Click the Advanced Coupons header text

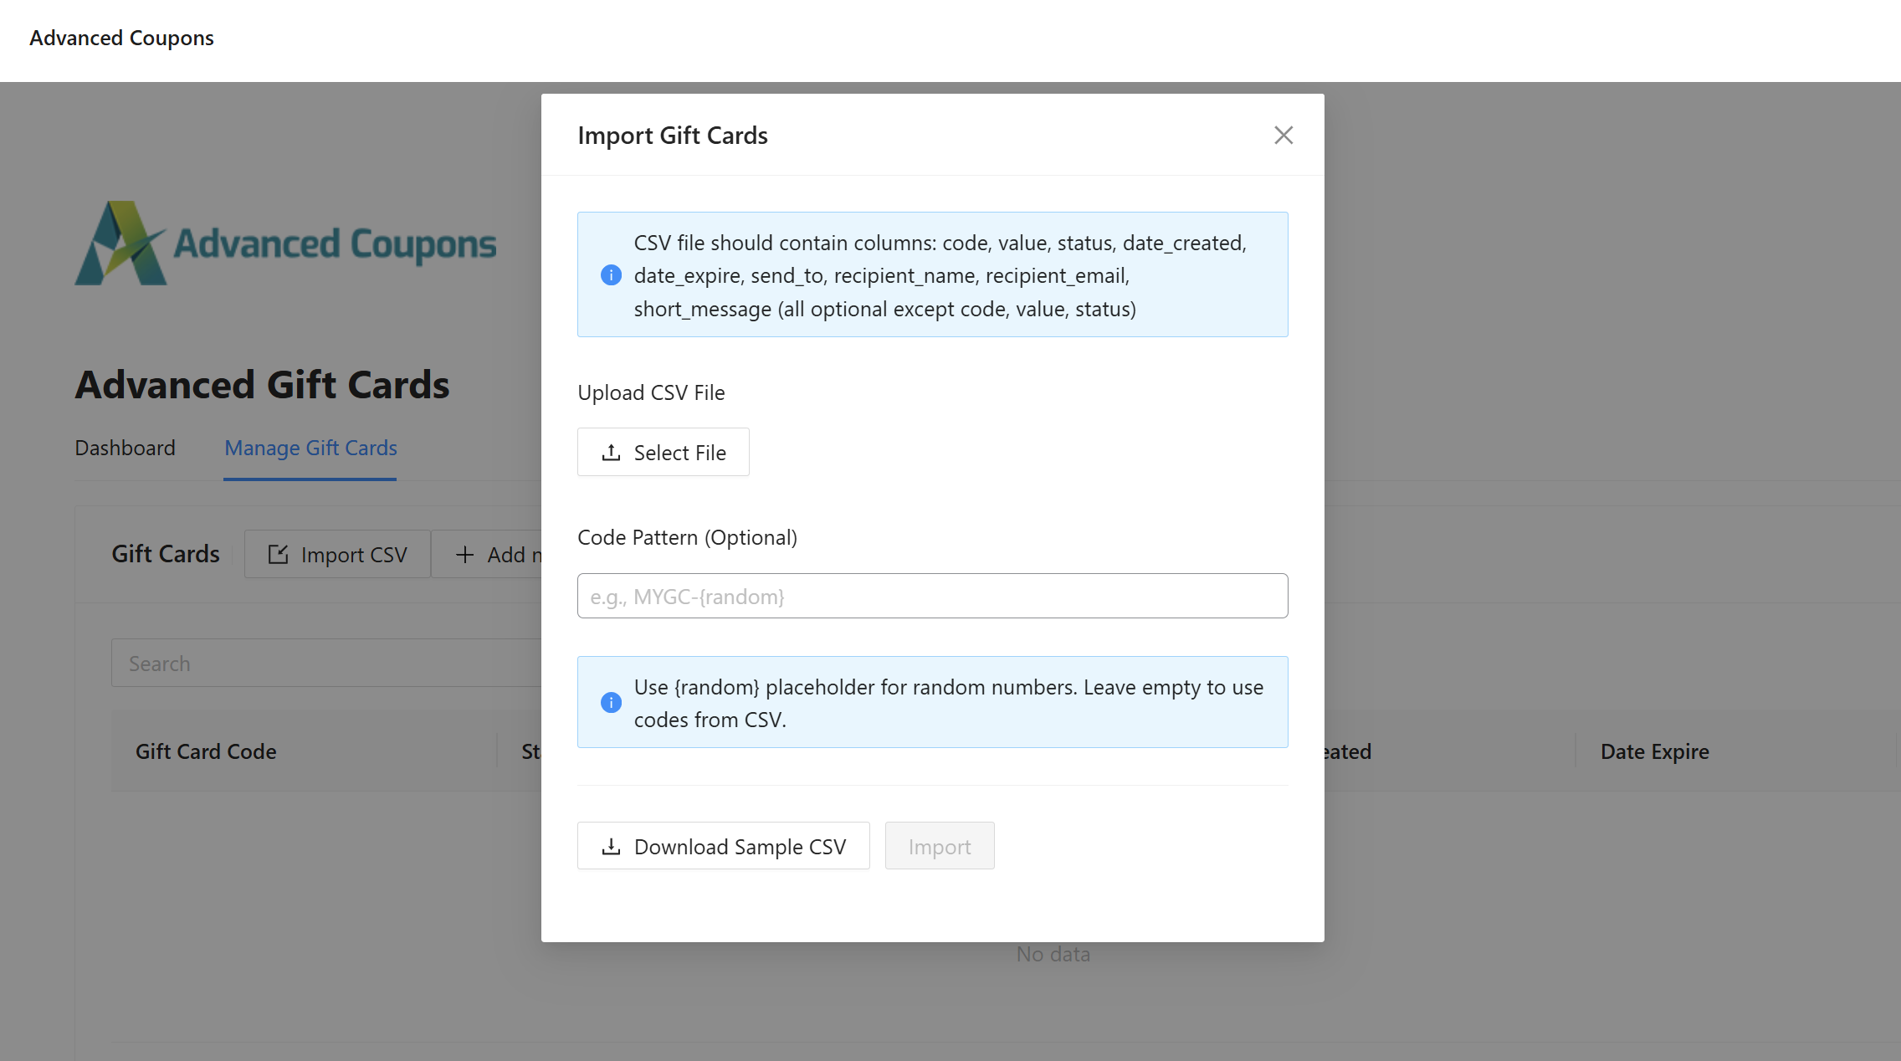tap(122, 38)
